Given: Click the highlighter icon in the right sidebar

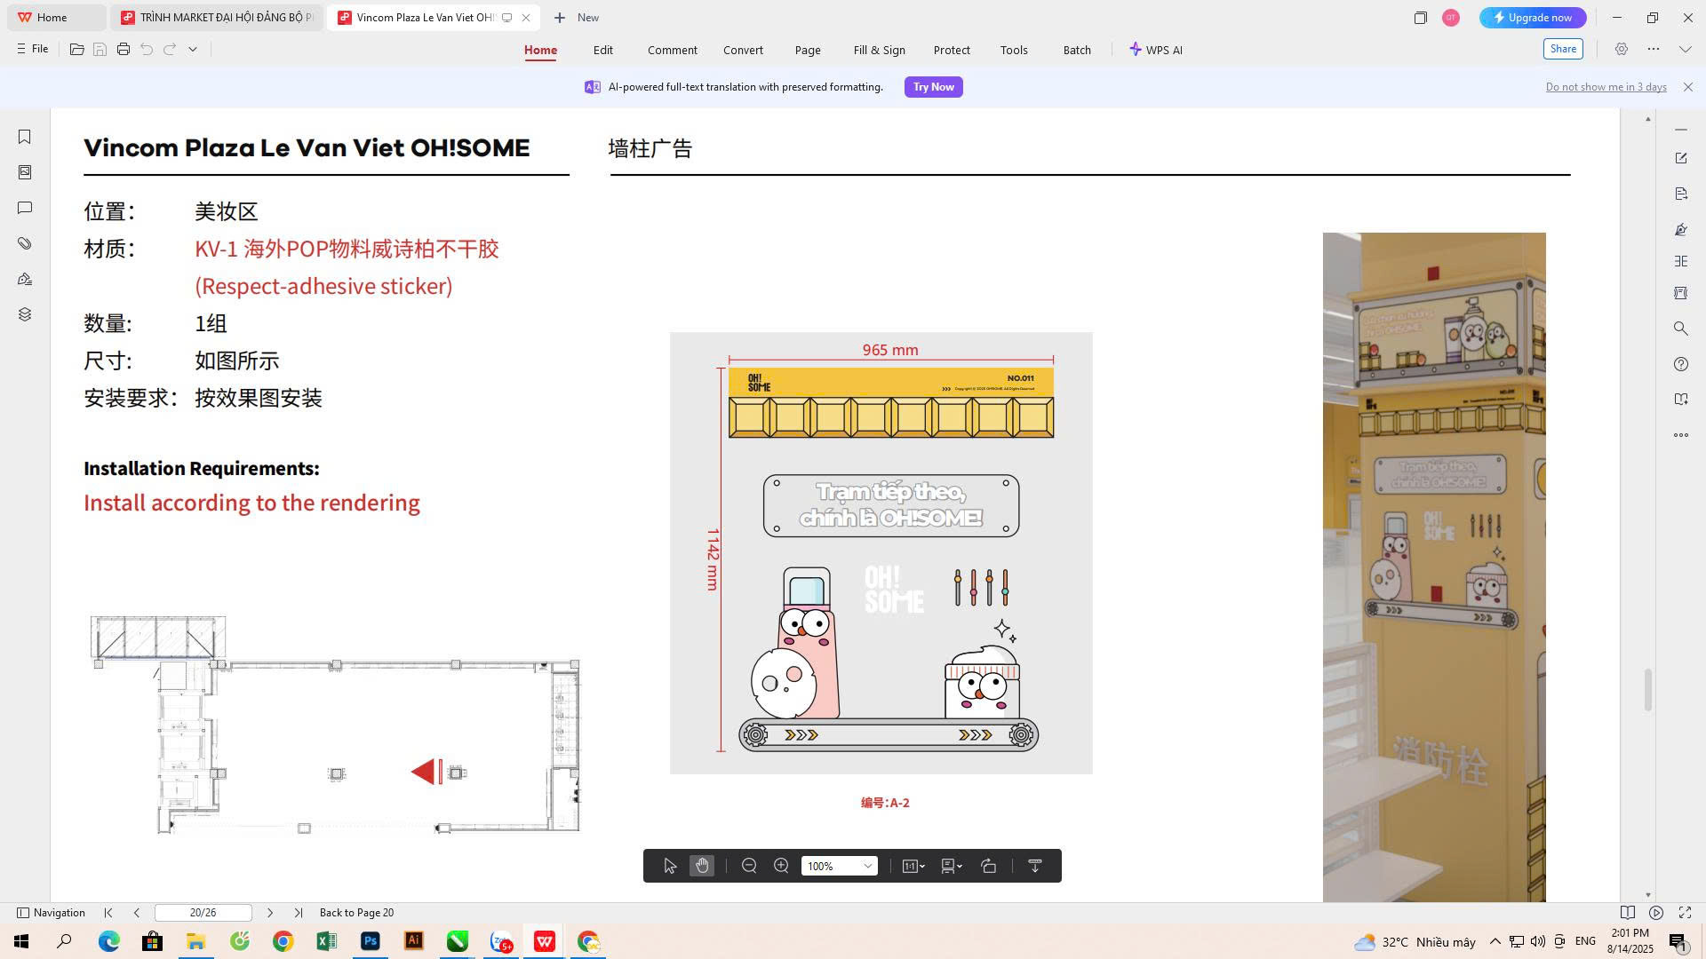Looking at the screenshot, I should click(x=1681, y=230).
